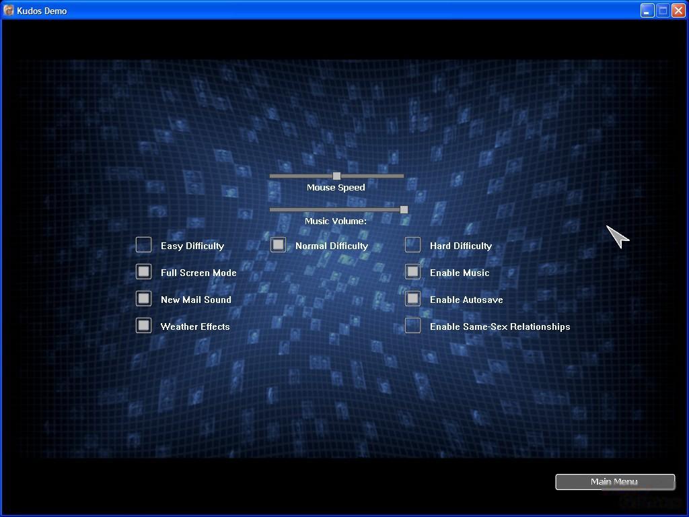Image resolution: width=689 pixels, height=517 pixels.
Task: Click the Enable Same-Sex Relationships label
Action: [500, 326]
